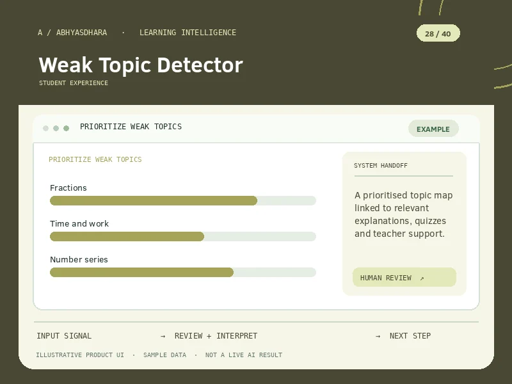Click the Fractions label

tap(68, 188)
